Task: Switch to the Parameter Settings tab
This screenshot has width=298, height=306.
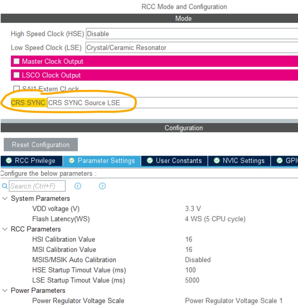Action: click(102, 160)
